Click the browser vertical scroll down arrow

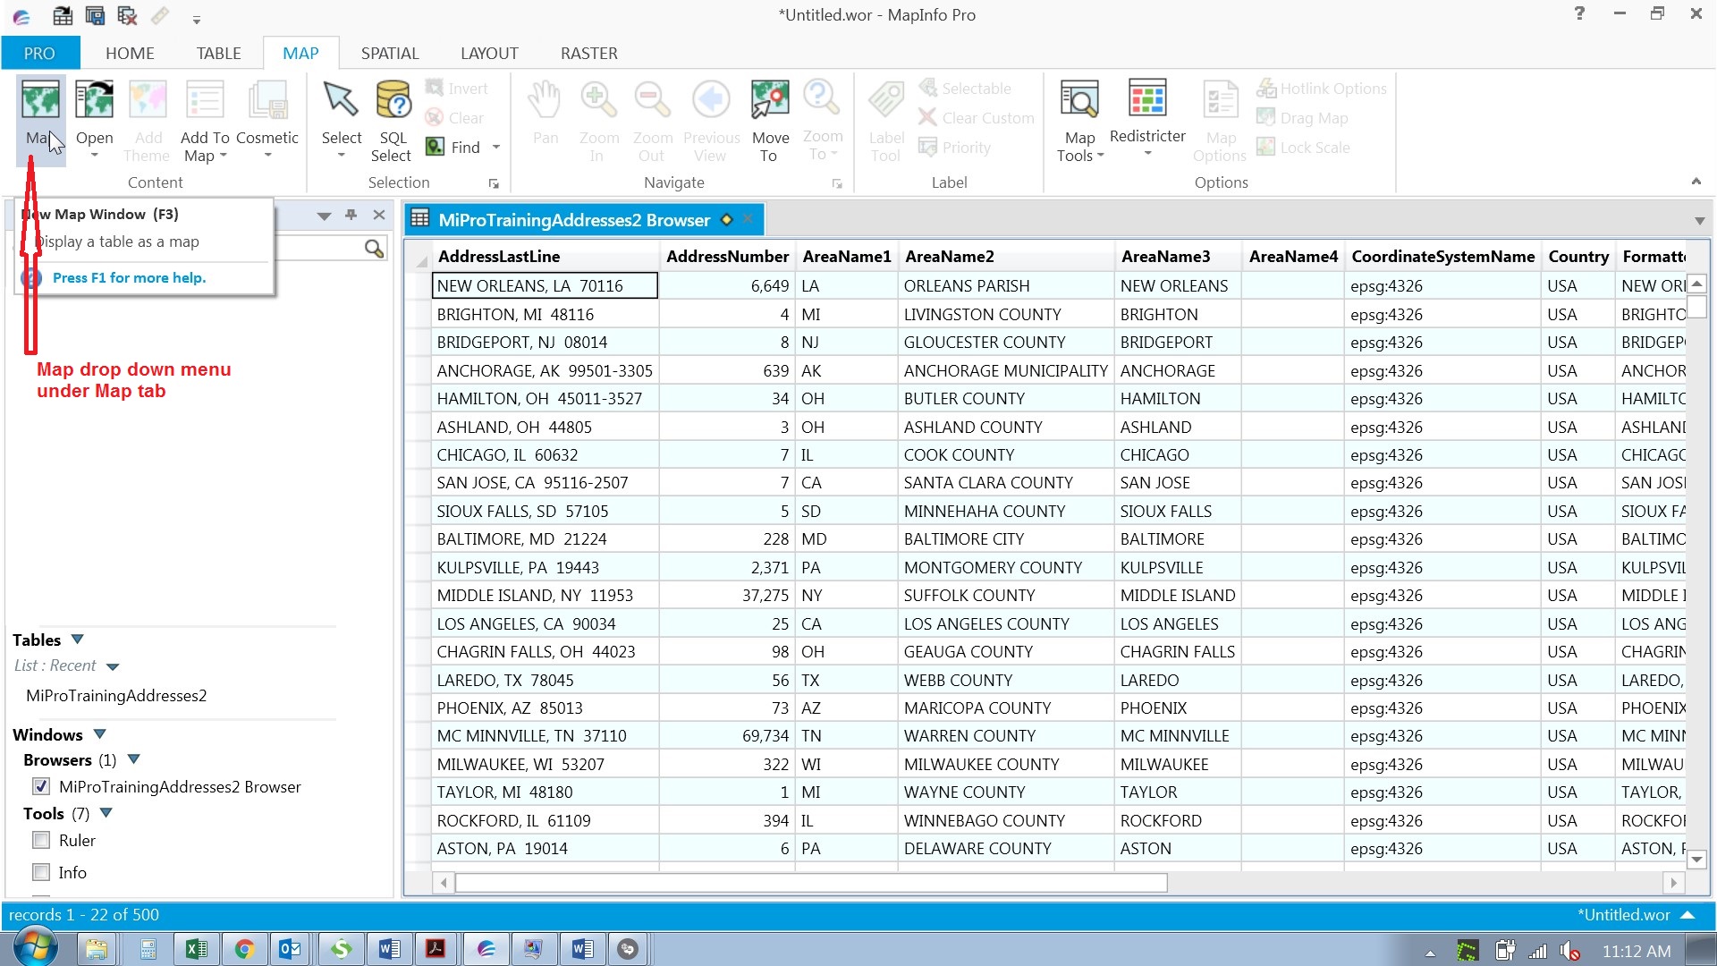tap(1696, 860)
